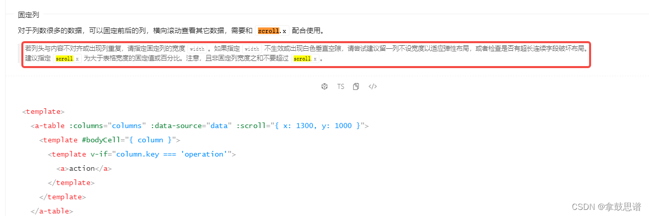Collapse code with the </> icon
Image resolution: width=649 pixels, height=216 pixels.
coord(372,86)
